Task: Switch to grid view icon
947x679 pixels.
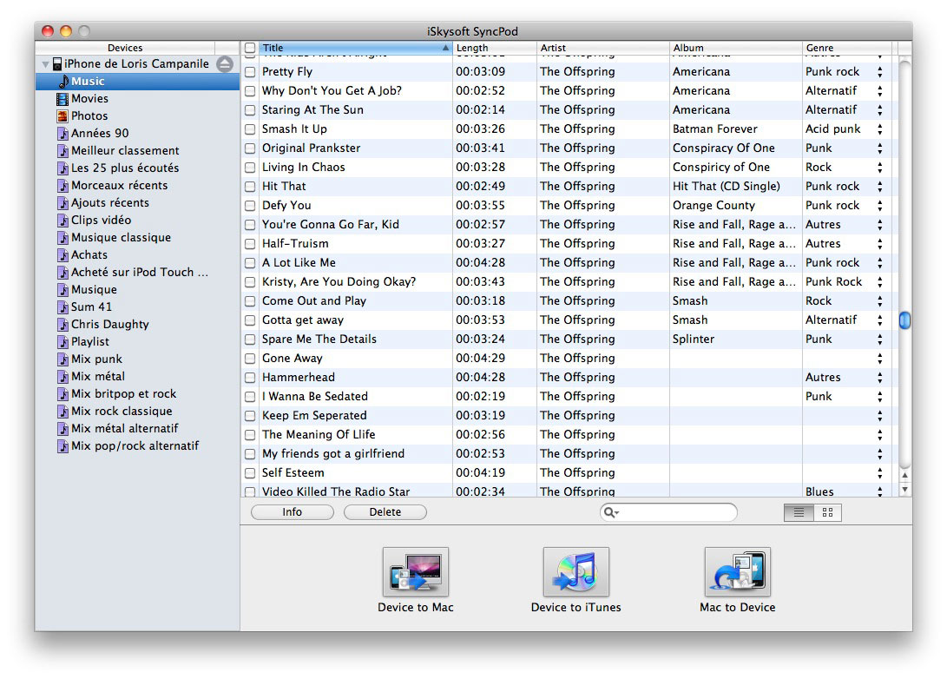Action: pyautogui.click(x=827, y=512)
